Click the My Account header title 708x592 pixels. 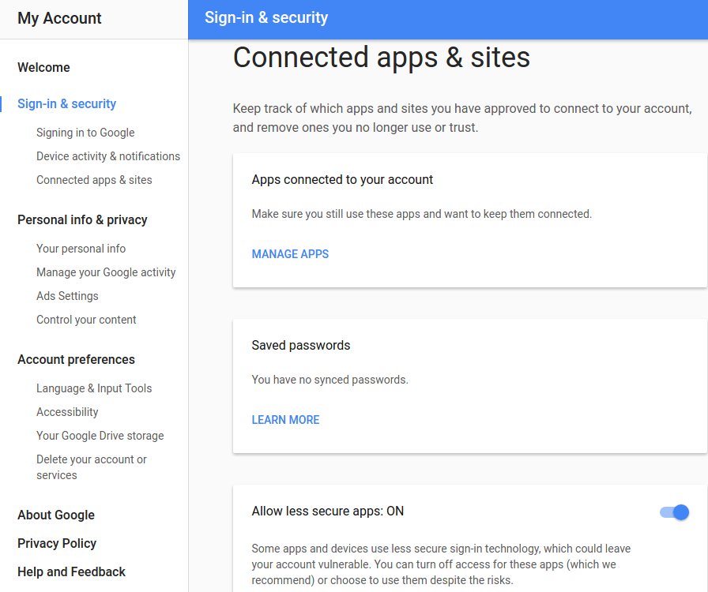[x=59, y=18]
